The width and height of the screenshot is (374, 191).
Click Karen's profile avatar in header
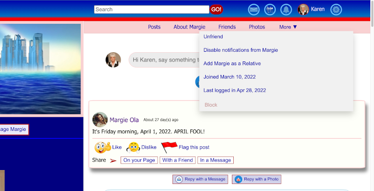point(303,9)
